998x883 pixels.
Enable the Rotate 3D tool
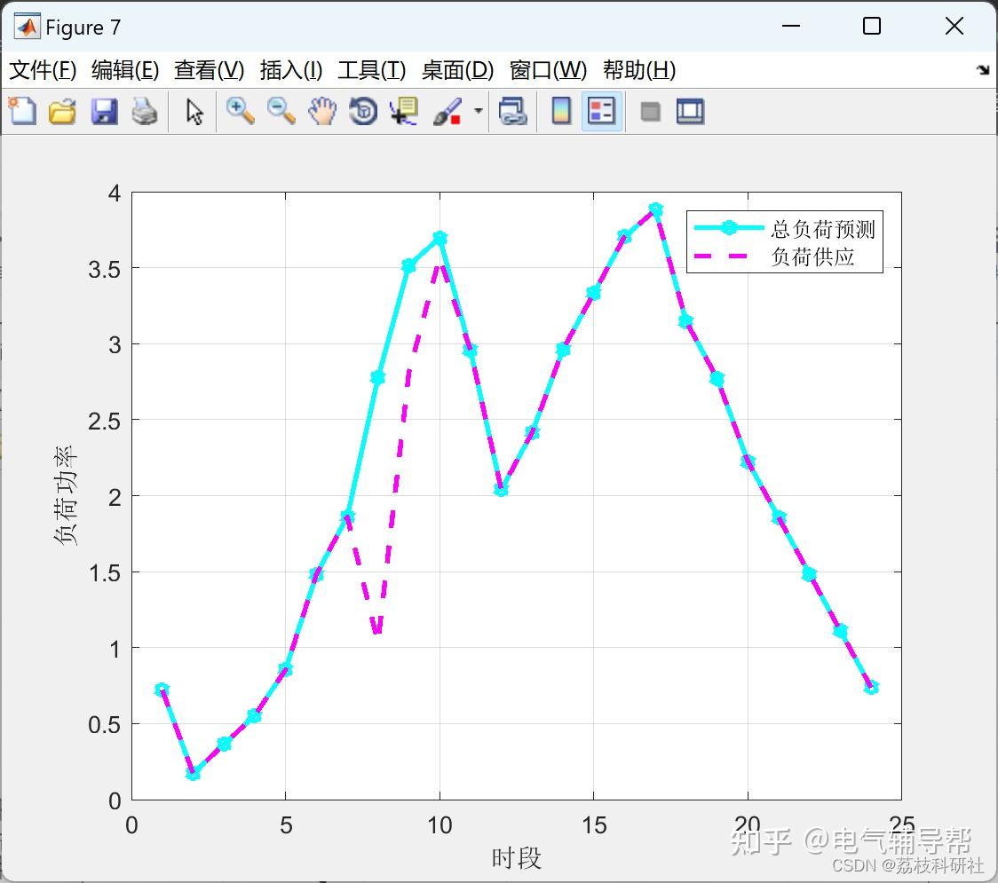363,111
